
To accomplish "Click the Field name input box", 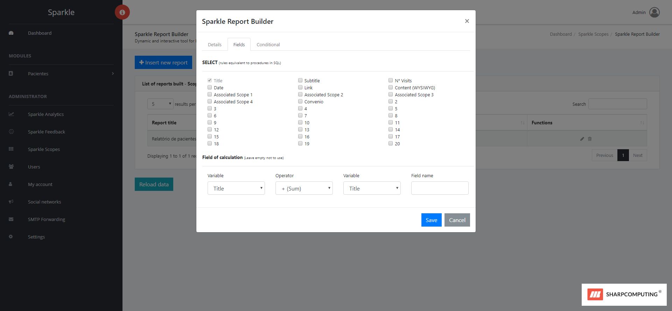I will click(x=440, y=188).
